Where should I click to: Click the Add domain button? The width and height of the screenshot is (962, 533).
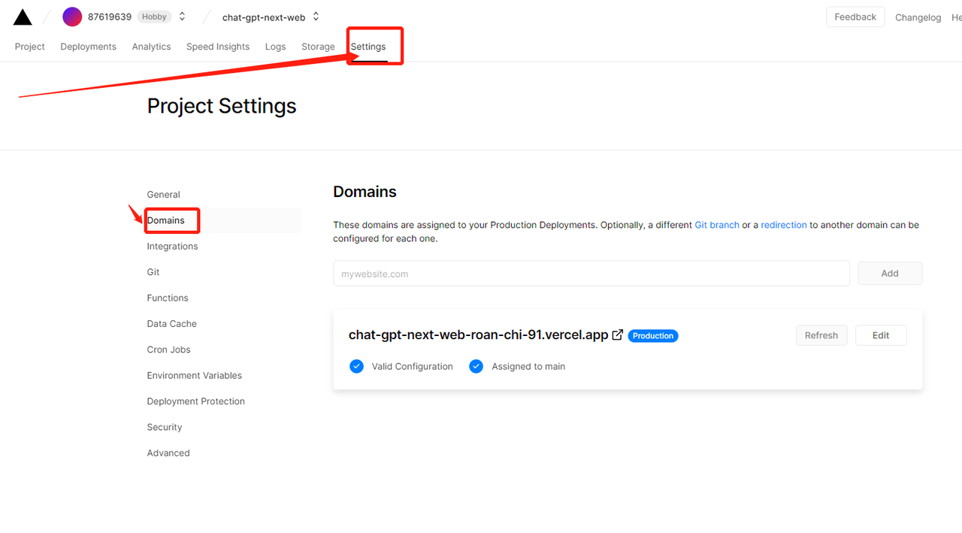(x=890, y=274)
